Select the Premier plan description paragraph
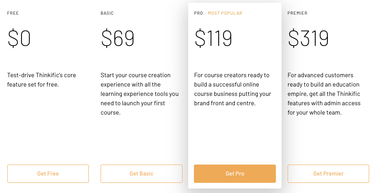This screenshot has height=193, width=372. pos(324,94)
